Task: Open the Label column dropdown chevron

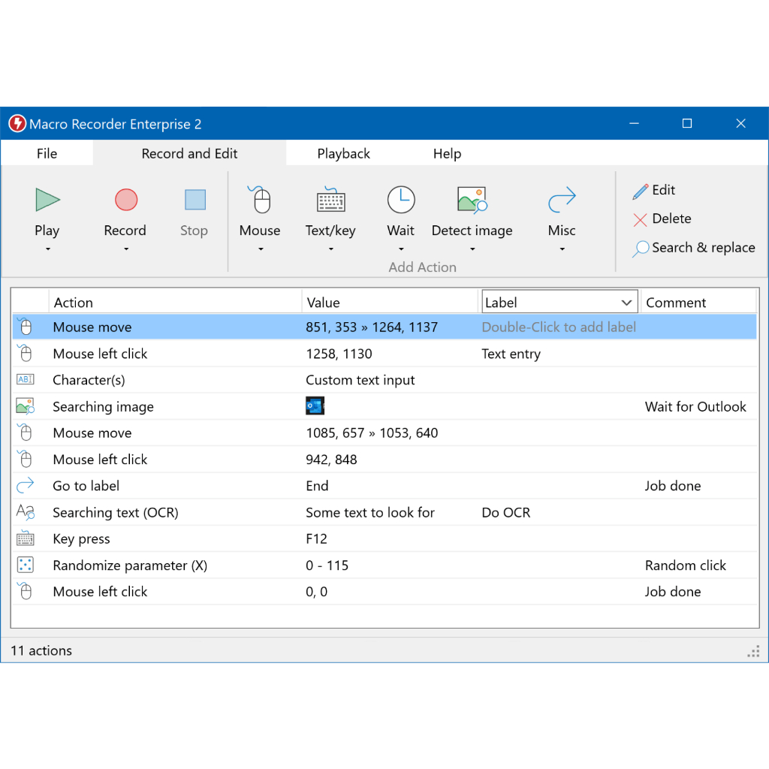Action: (626, 303)
